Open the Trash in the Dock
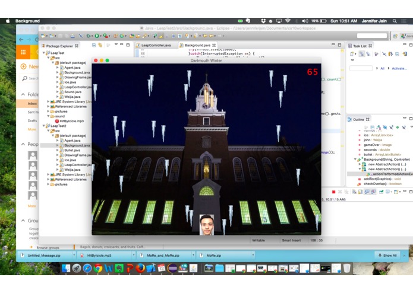Screen dimensions: 413x293 tap(347, 268)
